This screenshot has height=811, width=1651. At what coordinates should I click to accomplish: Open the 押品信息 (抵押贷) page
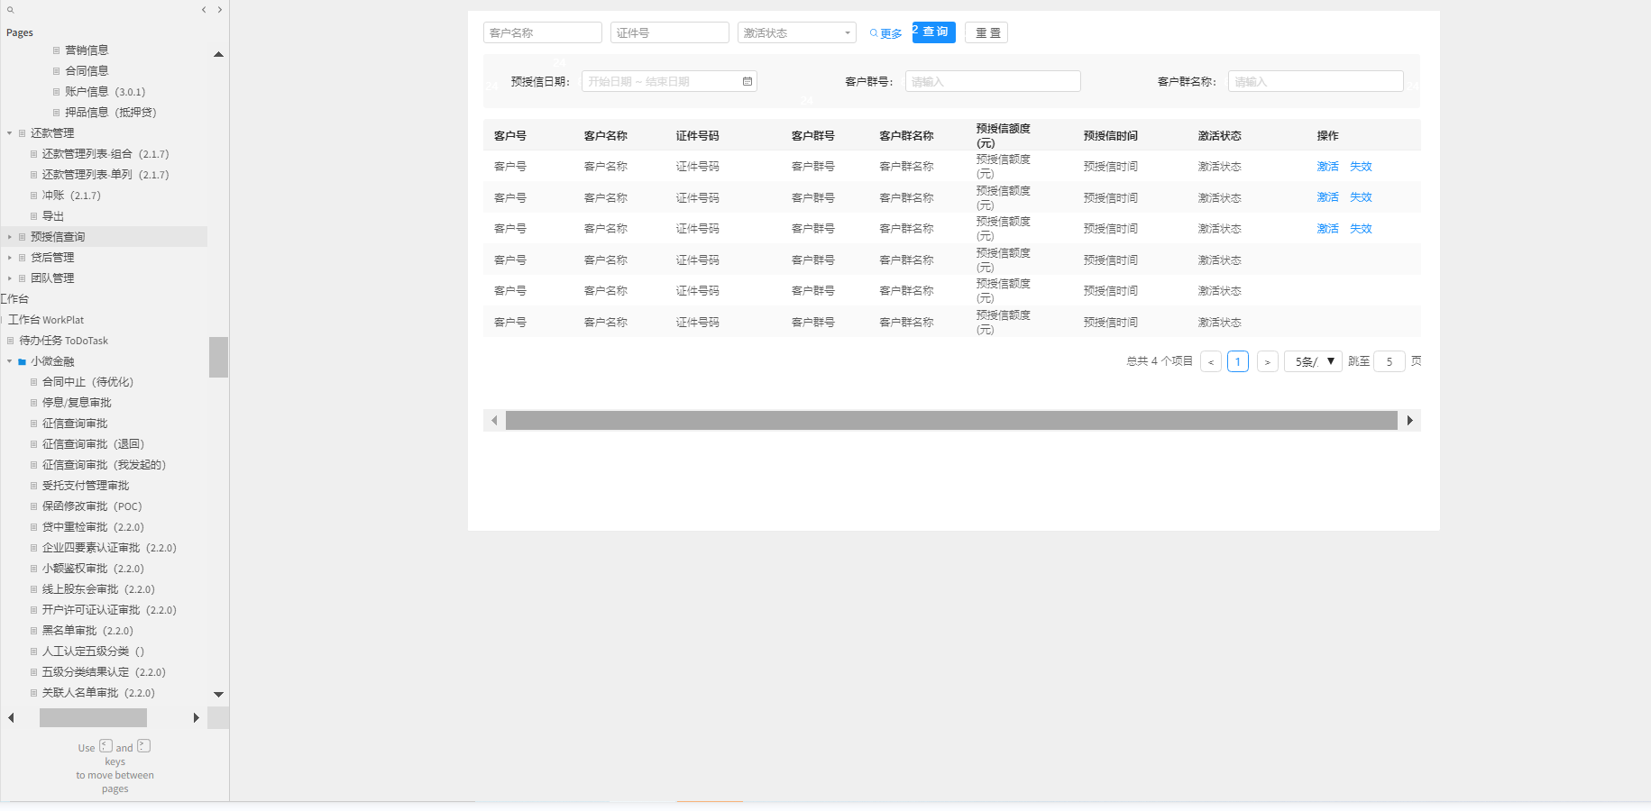tap(110, 113)
